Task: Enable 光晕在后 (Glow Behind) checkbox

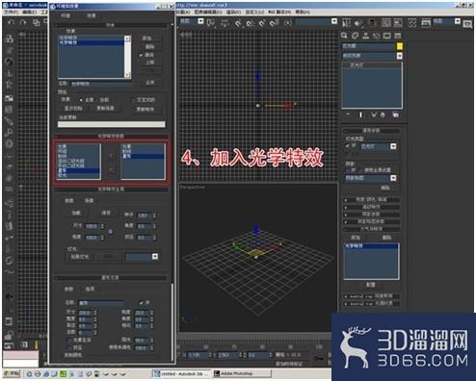Action: 69,340
